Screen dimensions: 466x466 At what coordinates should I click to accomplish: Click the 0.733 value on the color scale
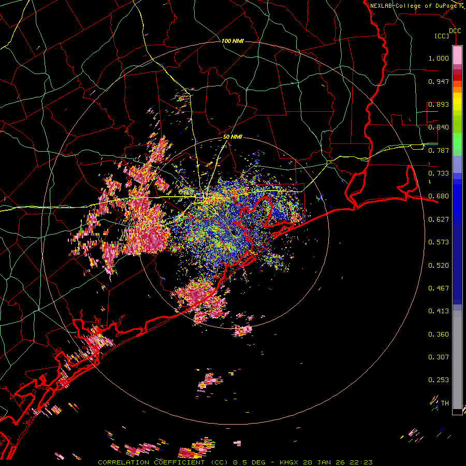439,173
